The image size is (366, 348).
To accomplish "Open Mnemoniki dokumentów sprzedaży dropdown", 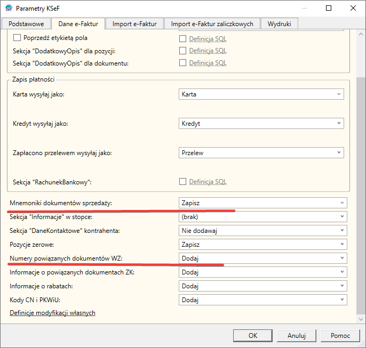I will coord(263,203).
